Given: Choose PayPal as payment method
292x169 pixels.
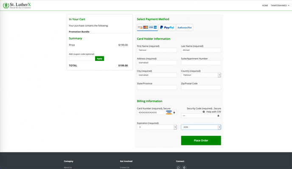Looking at the screenshot, I should tap(167, 28).
